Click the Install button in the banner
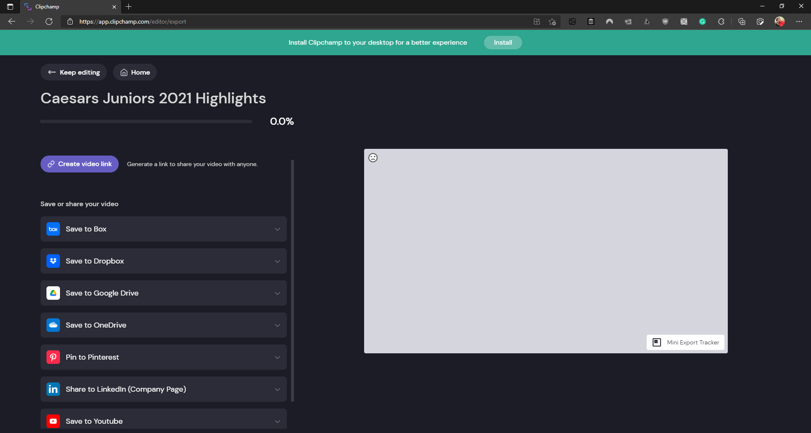Image resolution: width=811 pixels, height=433 pixels. [503, 42]
